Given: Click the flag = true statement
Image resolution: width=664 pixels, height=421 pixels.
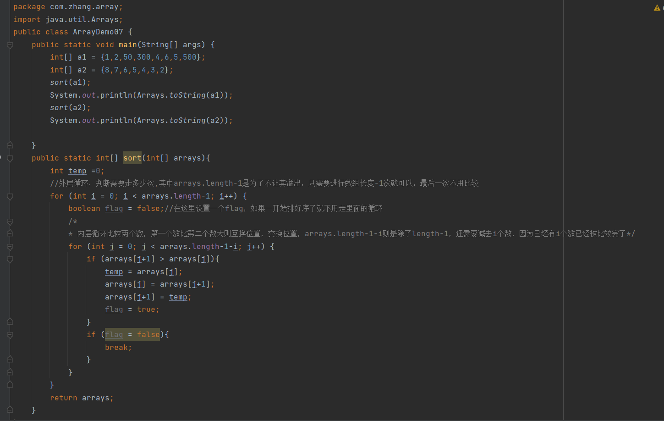Looking at the screenshot, I should [132, 310].
